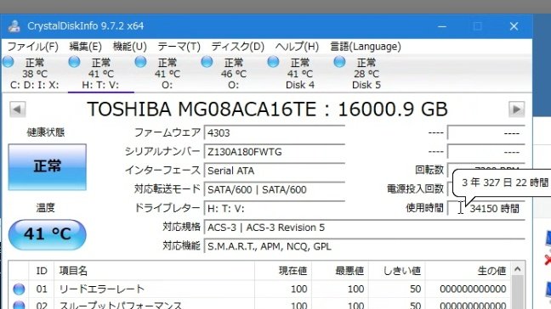Open the 言語(Language) menu
Image resolution: width=551 pixels, height=309 pixels.
(366, 47)
